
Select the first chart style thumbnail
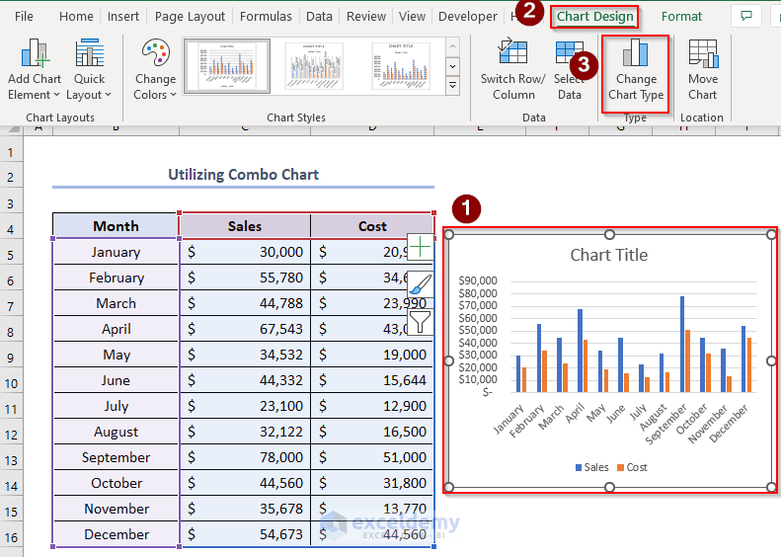227,67
